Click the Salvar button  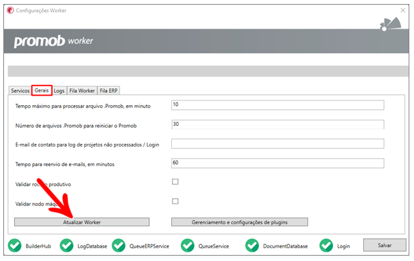385,245
